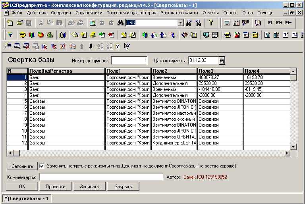Click the Закрыть button
The height and width of the screenshot is (204, 305).
123,187
